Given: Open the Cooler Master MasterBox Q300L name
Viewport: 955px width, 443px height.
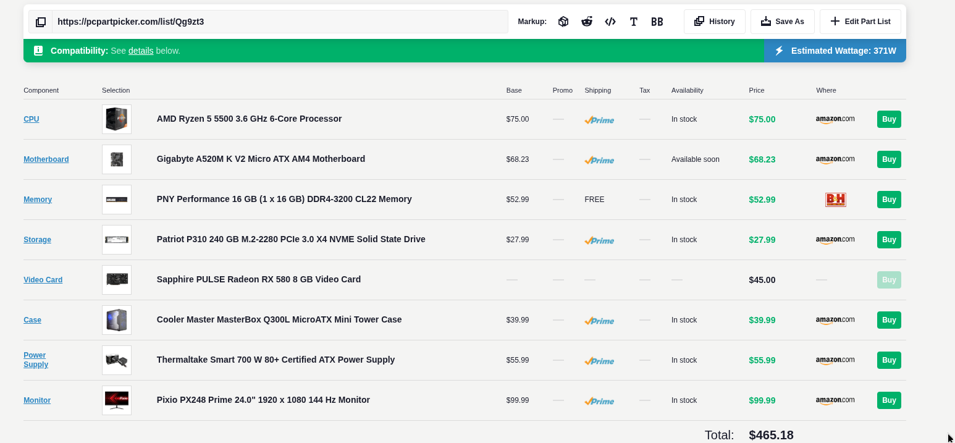Looking at the screenshot, I should click(279, 319).
